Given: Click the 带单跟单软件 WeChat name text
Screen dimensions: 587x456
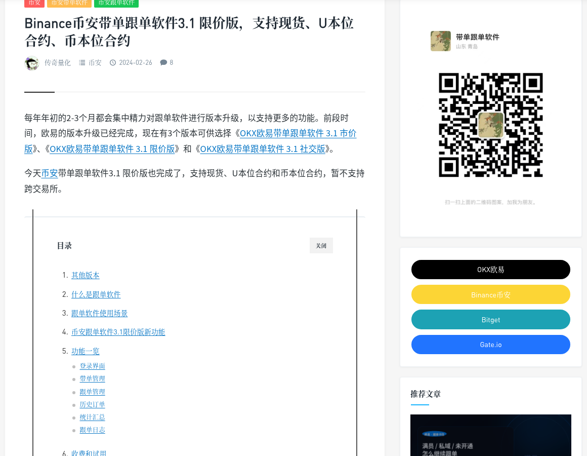Looking at the screenshot, I should coord(478,36).
